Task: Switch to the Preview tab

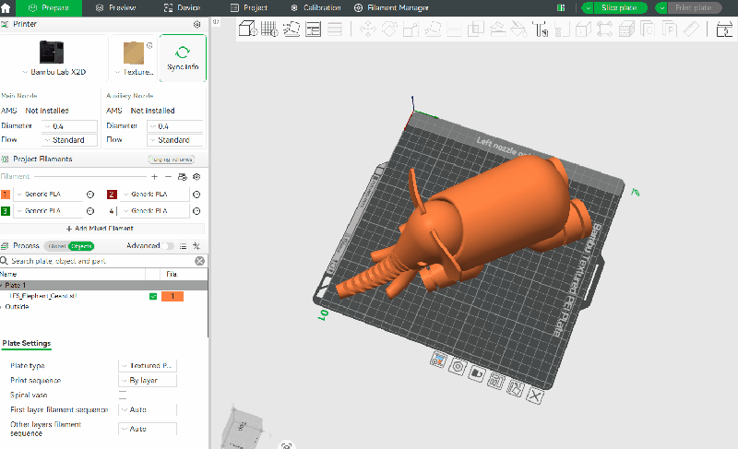Action: (x=116, y=8)
